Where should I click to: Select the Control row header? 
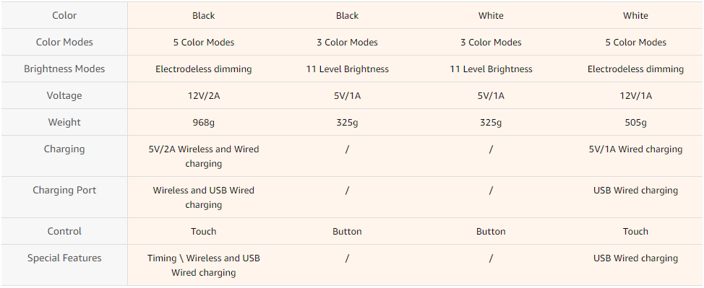64,232
